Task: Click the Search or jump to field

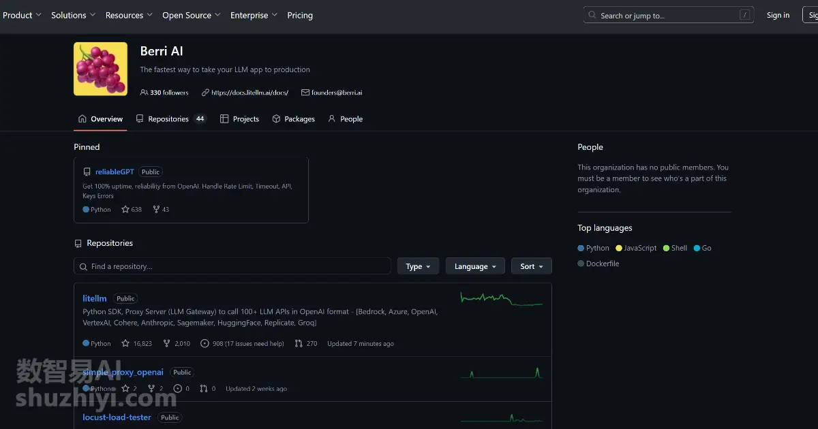Action: point(669,15)
